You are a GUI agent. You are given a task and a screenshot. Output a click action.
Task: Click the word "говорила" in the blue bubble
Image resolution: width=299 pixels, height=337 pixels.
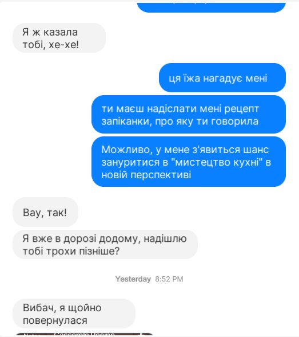point(235,122)
